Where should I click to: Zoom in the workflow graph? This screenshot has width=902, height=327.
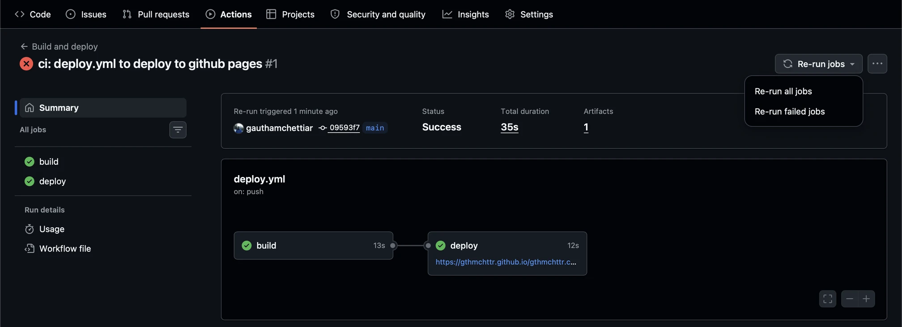coord(867,299)
